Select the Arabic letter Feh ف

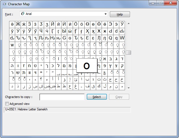click(x=87, y=86)
